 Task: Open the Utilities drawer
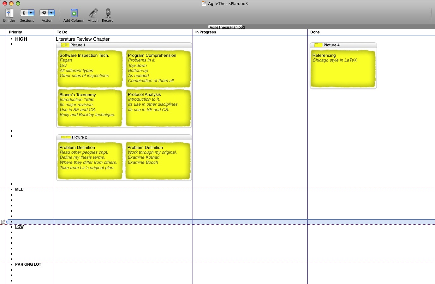(x=9, y=13)
